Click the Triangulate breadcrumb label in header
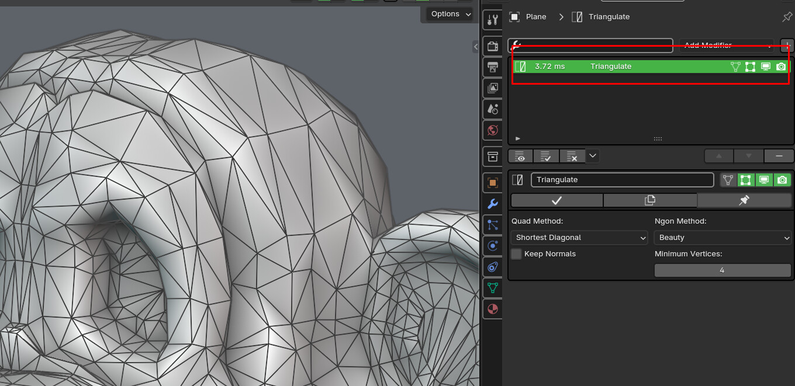The width and height of the screenshot is (795, 386). [x=609, y=16]
